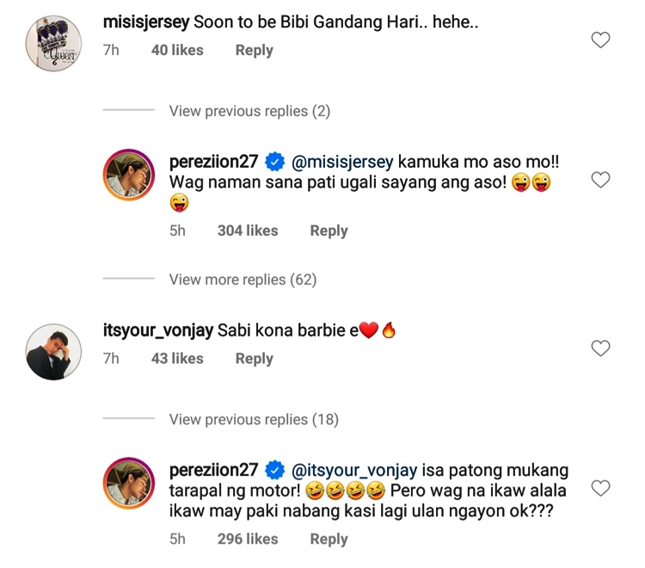
Task: Open the @misisjersey mention link
Action: tap(342, 161)
